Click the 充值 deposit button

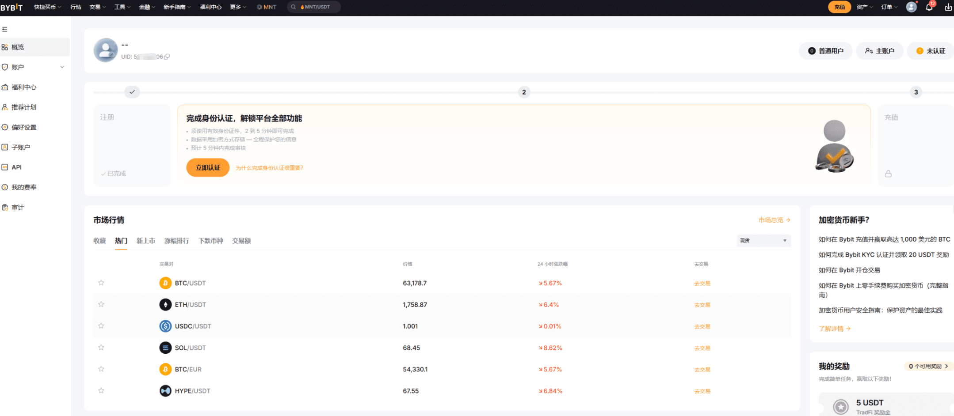coord(840,7)
